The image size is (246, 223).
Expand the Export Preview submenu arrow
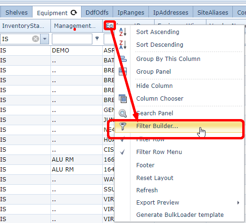(x=238, y=203)
